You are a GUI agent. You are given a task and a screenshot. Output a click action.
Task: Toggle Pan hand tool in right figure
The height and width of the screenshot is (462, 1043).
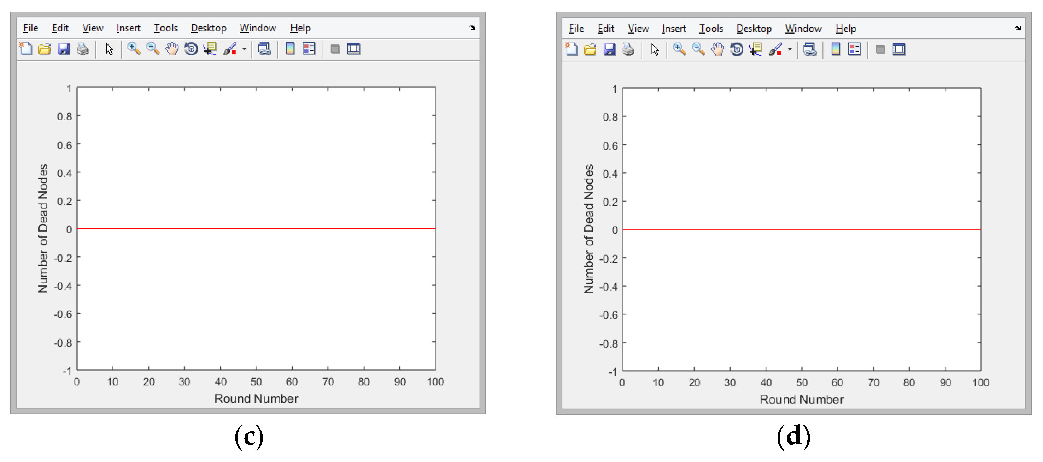(x=717, y=50)
